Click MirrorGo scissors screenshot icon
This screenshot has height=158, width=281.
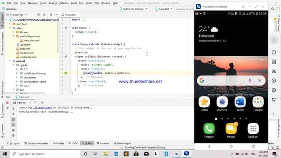pyautogui.click(x=274, y=71)
